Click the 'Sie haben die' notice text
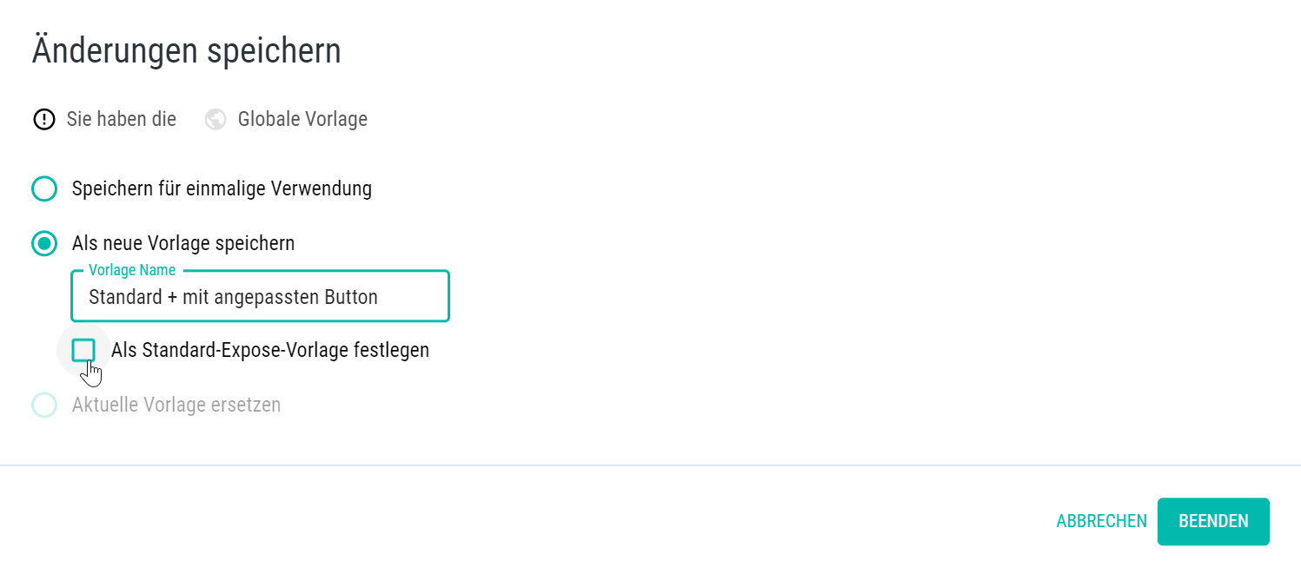The height and width of the screenshot is (574, 1301). 122,119
